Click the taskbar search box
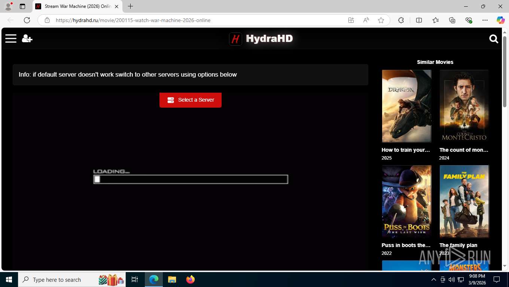The width and height of the screenshot is (509, 287). [x=73, y=280]
